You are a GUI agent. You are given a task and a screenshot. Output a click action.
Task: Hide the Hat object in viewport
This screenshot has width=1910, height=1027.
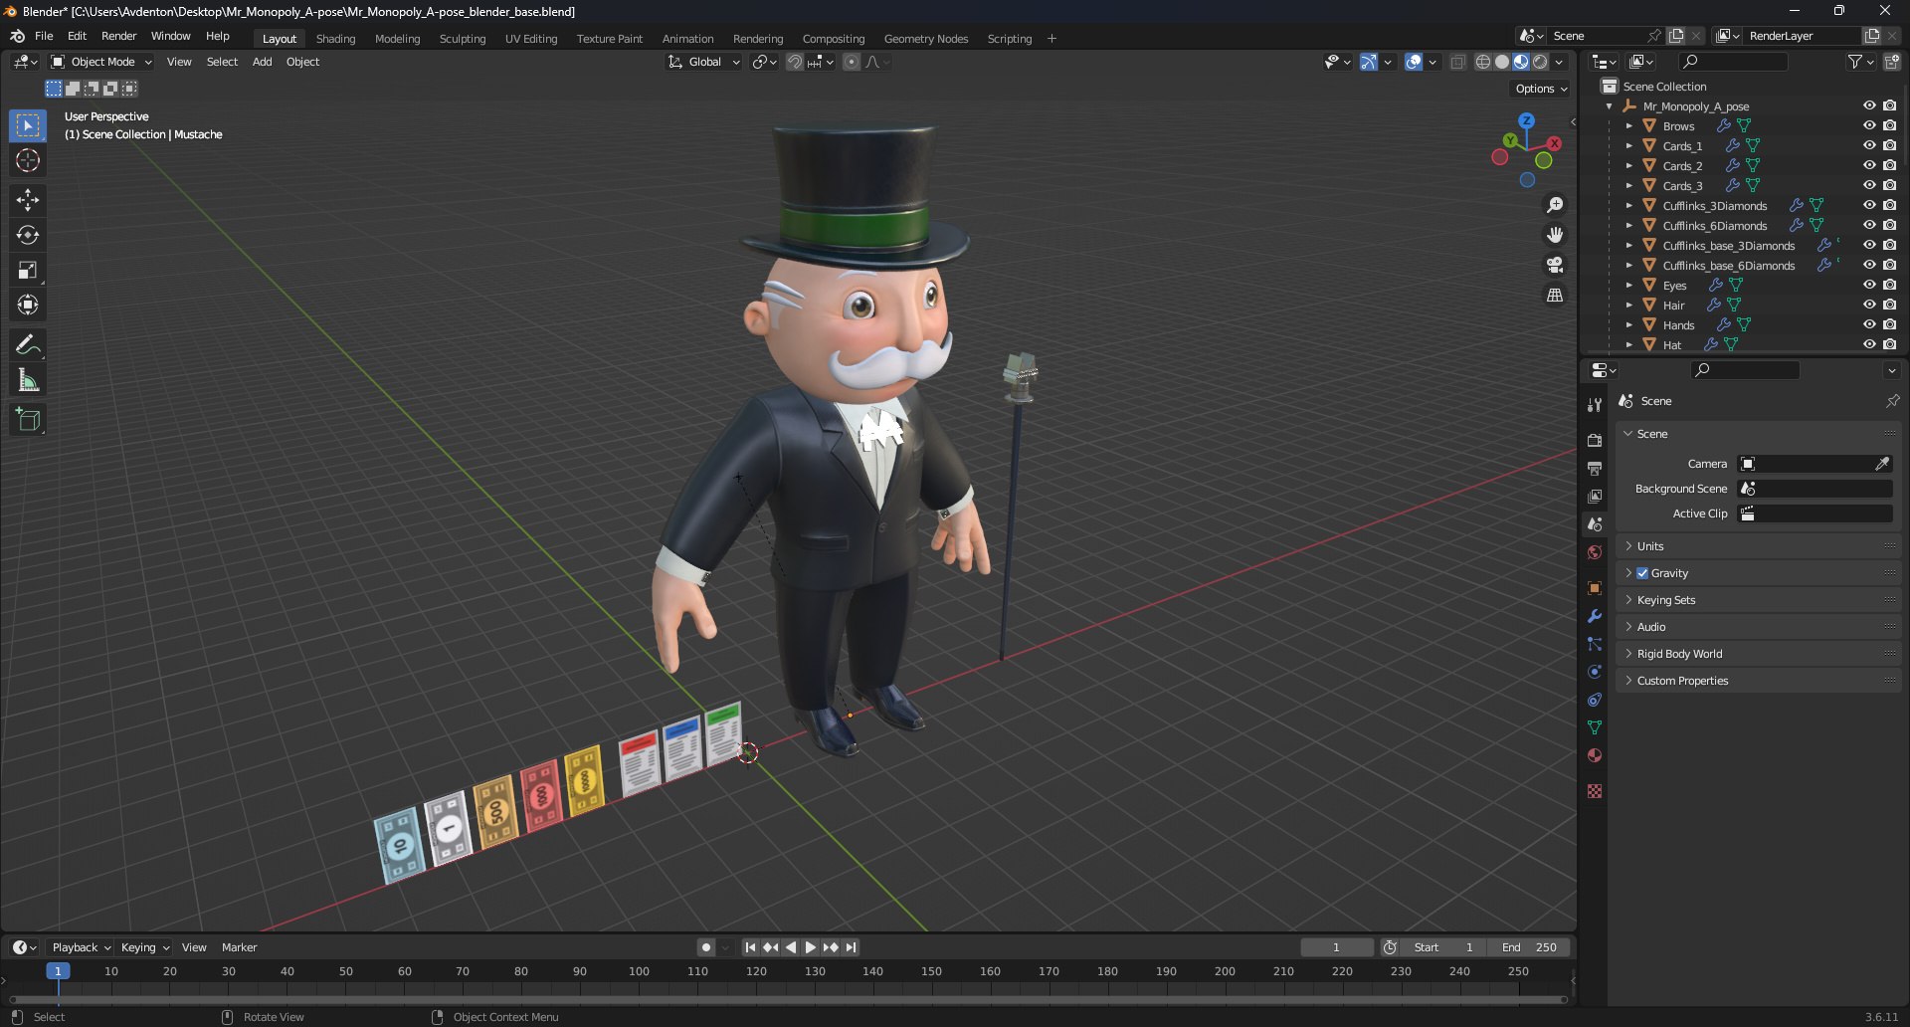[x=1869, y=344]
